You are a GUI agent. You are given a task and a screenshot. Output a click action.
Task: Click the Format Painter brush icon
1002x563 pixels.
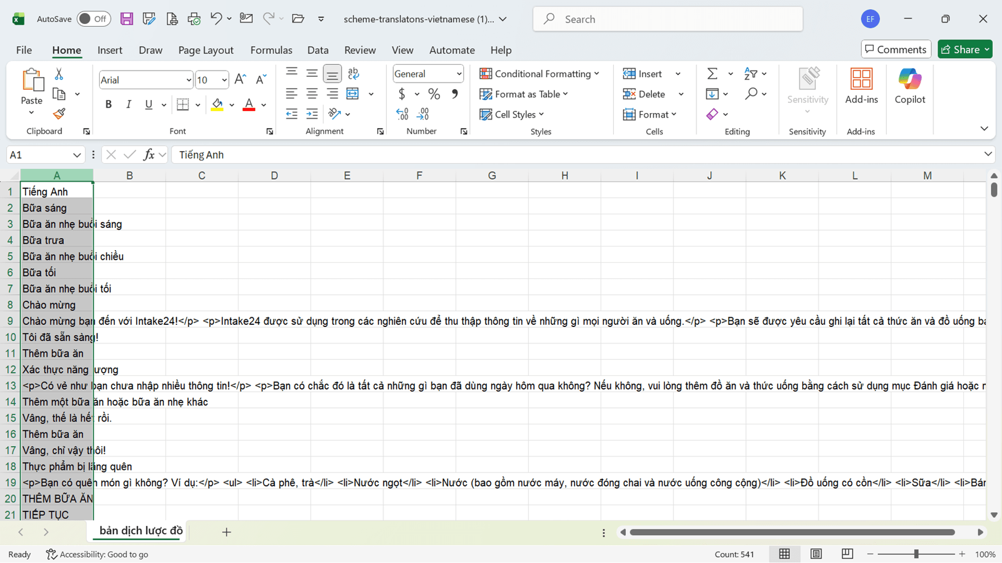(59, 114)
